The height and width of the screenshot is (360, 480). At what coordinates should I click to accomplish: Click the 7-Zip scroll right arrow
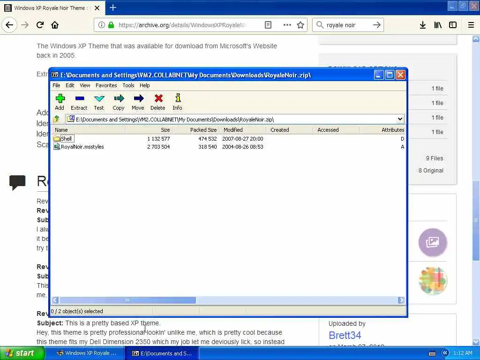point(401,300)
